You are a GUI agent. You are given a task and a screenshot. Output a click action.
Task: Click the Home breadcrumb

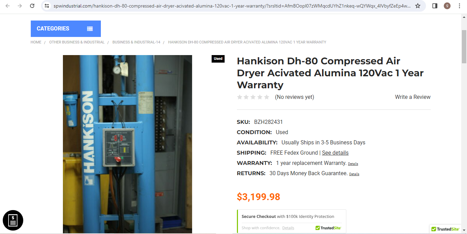[x=36, y=42]
